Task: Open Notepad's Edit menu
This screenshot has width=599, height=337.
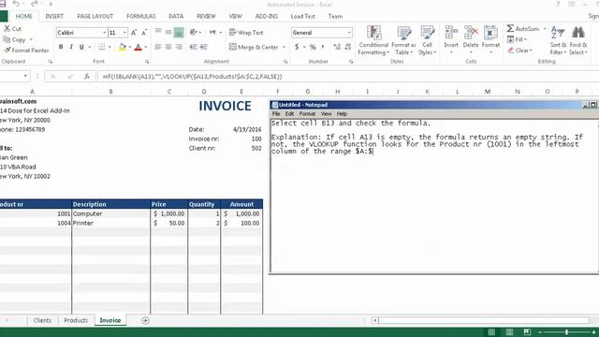Action: tap(289, 114)
